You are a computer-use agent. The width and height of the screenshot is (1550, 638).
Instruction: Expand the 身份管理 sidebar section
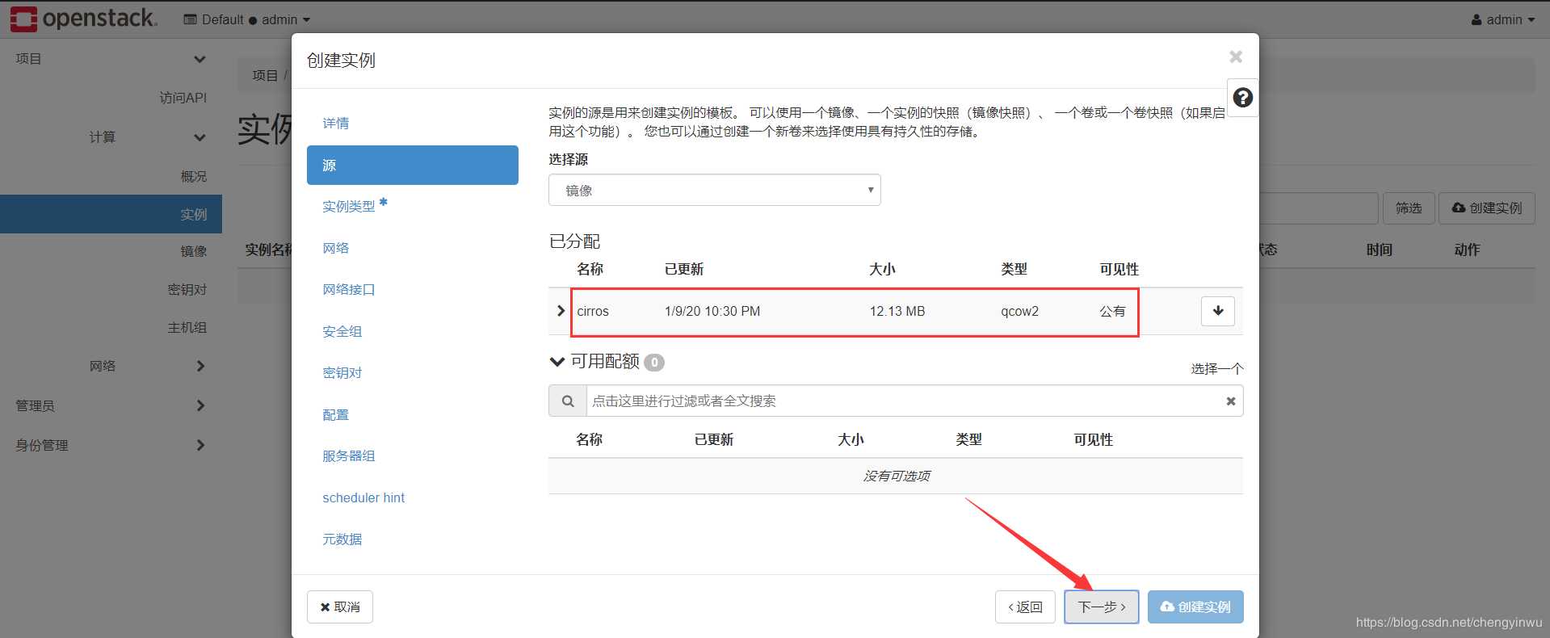111,445
